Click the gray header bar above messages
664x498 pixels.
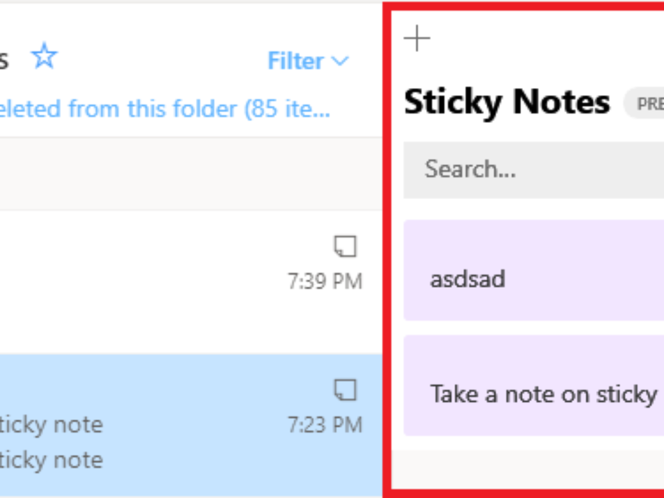point(188,174)
